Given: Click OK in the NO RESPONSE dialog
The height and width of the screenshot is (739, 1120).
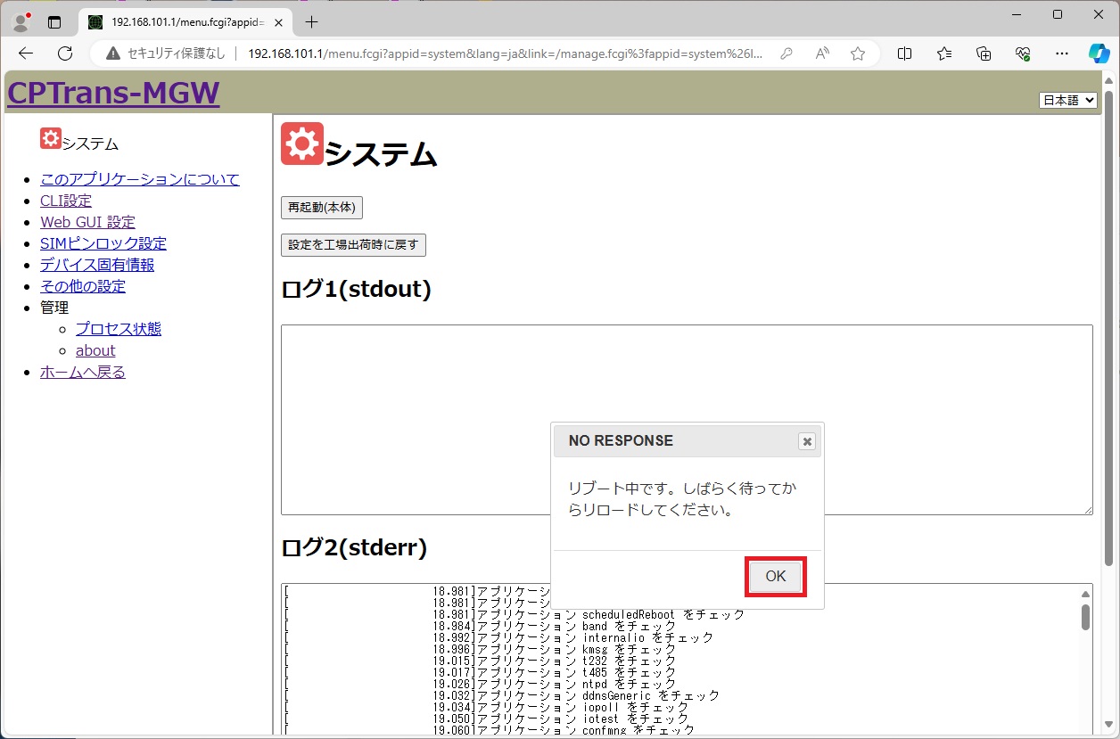Looking at the screenshot, I should (x=775, y=577).
